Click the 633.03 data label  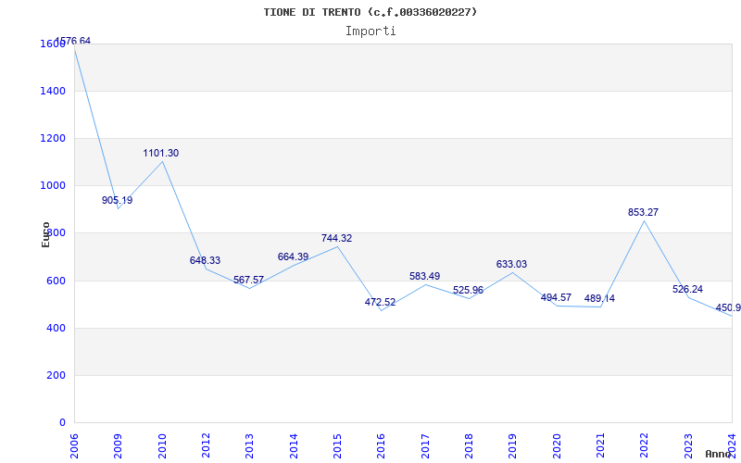tap(511, 264)
